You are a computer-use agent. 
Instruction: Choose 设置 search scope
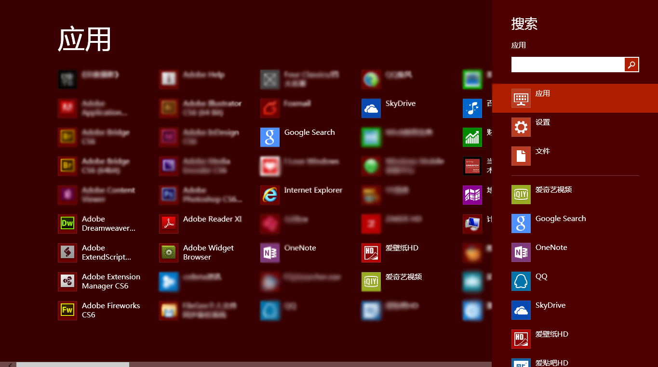pyautogui.click(x=575, y=127)
